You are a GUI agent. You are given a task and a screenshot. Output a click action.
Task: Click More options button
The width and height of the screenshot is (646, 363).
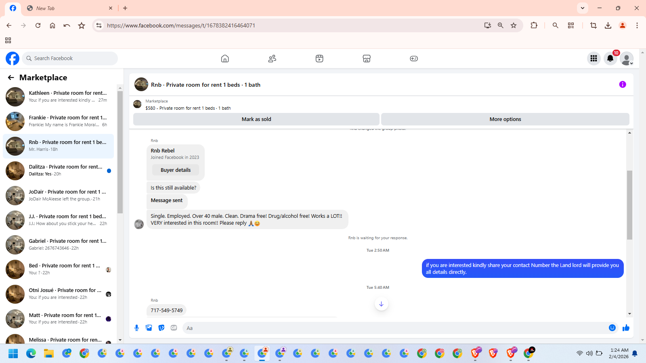coord(505,119)
